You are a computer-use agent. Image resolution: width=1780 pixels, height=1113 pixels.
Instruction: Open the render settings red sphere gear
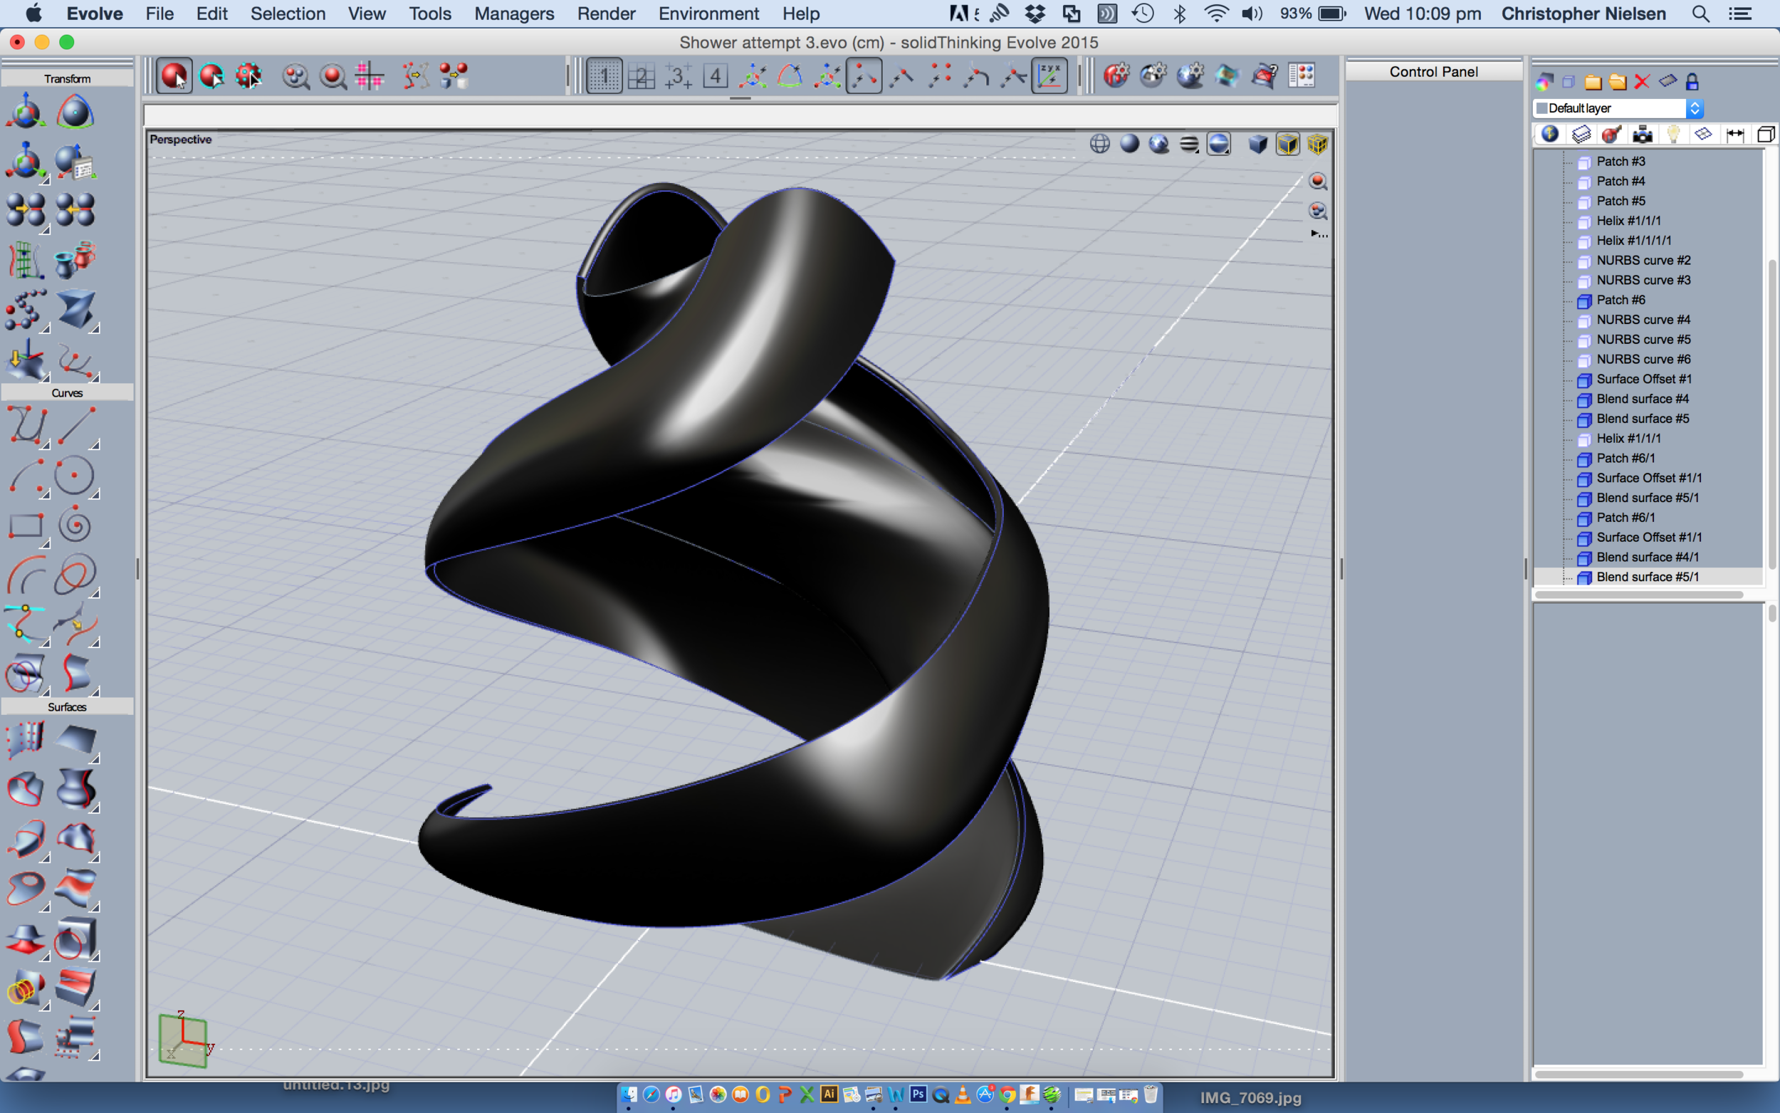pos(1116,75)
